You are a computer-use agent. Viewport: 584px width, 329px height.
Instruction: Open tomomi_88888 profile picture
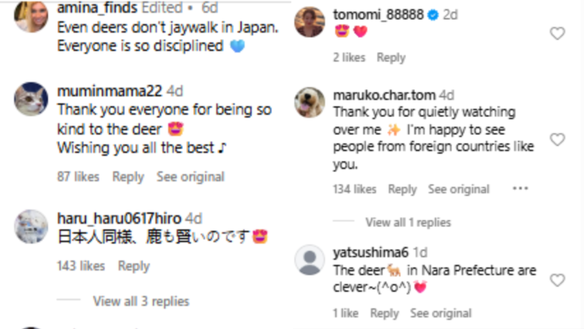tap(309, 22)
